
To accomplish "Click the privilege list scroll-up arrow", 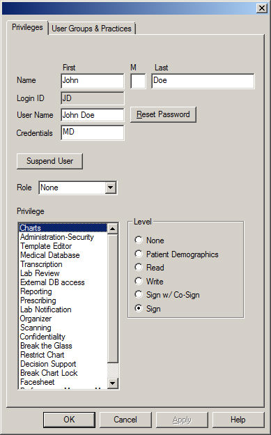I will click(x=113, y=229).
